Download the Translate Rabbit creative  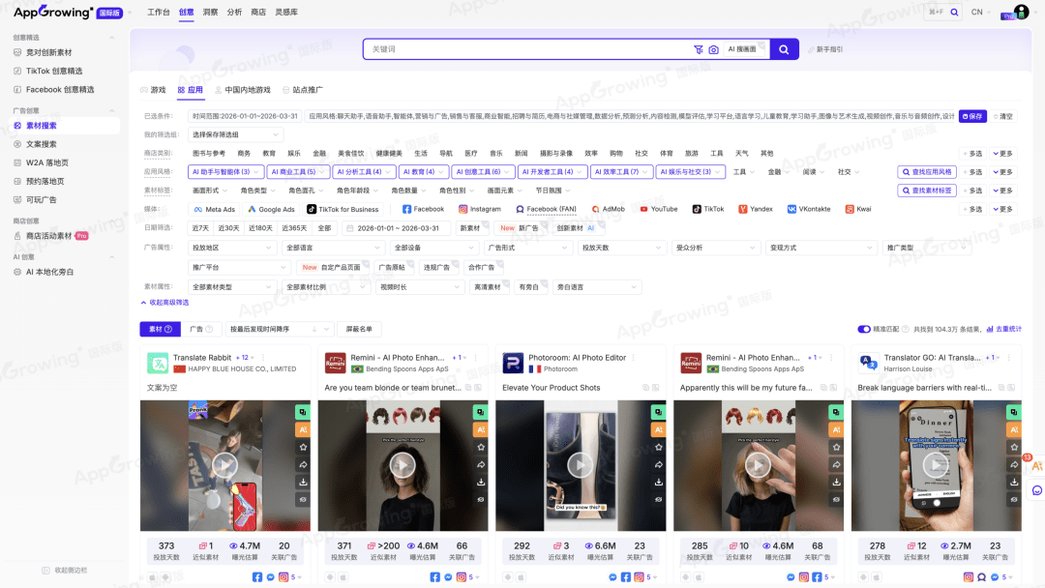coord(303,482)
